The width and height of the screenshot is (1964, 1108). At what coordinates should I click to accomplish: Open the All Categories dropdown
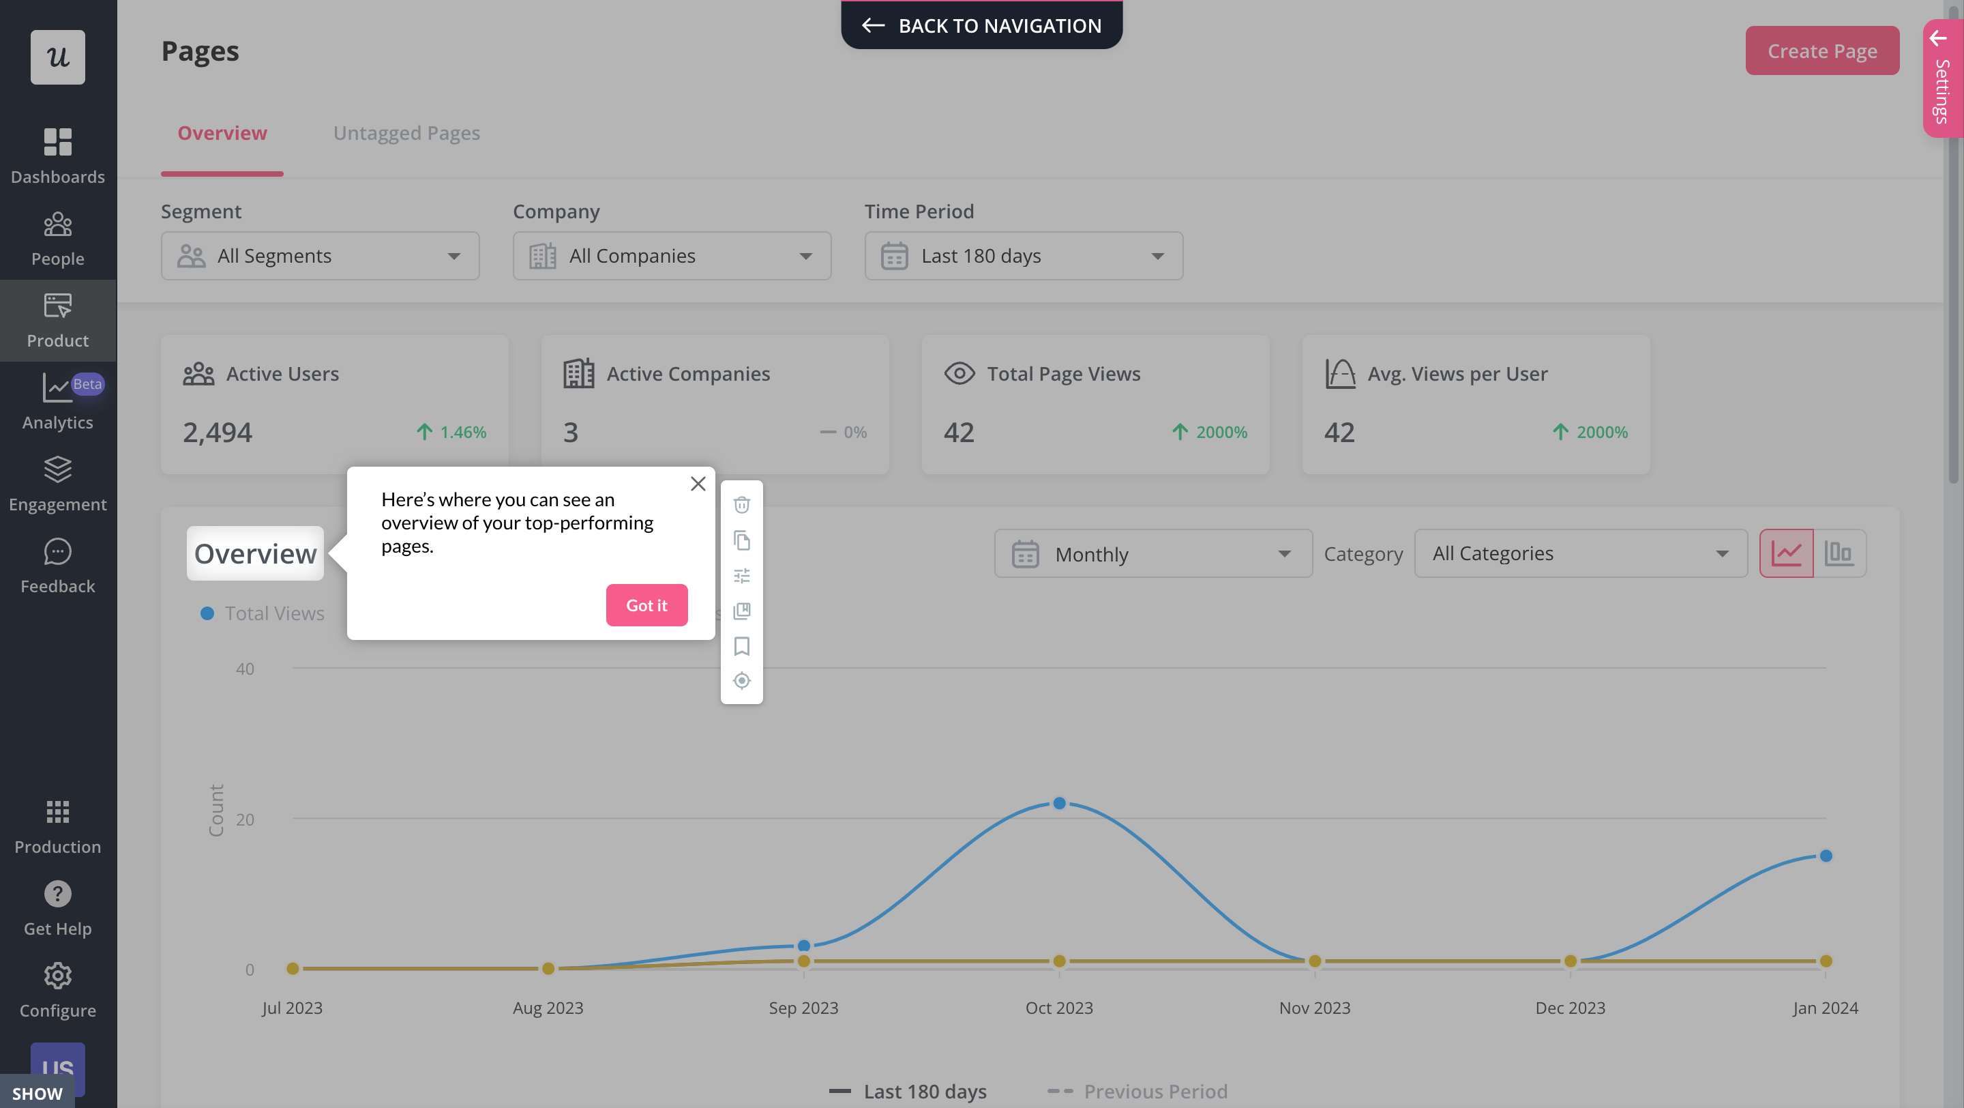(1581, 553)
